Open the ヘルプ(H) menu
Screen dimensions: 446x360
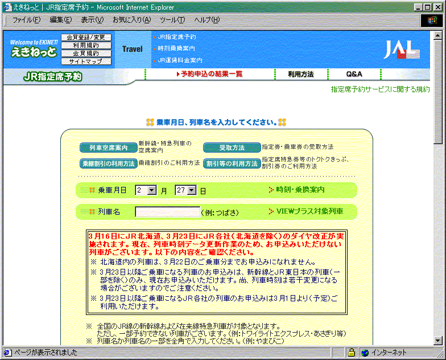207,20
